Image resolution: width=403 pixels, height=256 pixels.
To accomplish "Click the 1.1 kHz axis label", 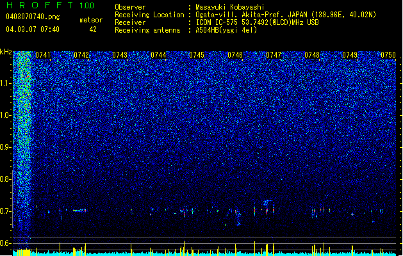I will [6, 83].
